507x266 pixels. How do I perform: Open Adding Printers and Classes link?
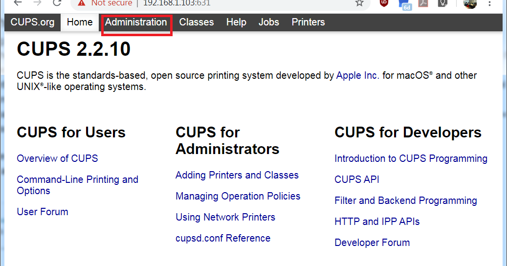coord(237,175)
